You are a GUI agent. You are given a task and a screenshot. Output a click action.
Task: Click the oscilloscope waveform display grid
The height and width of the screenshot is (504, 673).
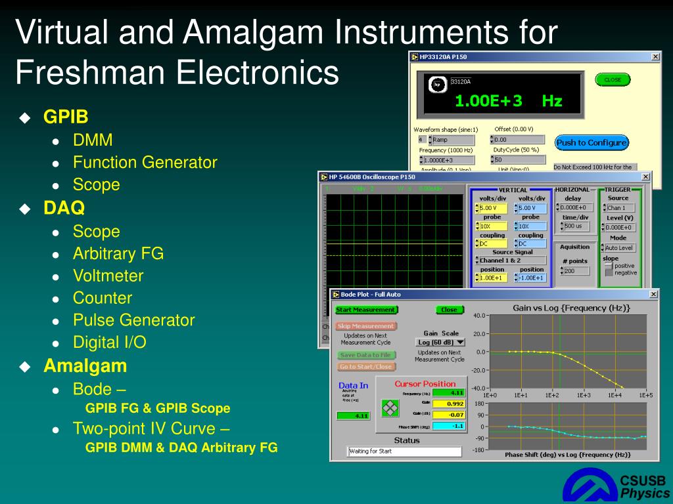click(x=394, y=241)
